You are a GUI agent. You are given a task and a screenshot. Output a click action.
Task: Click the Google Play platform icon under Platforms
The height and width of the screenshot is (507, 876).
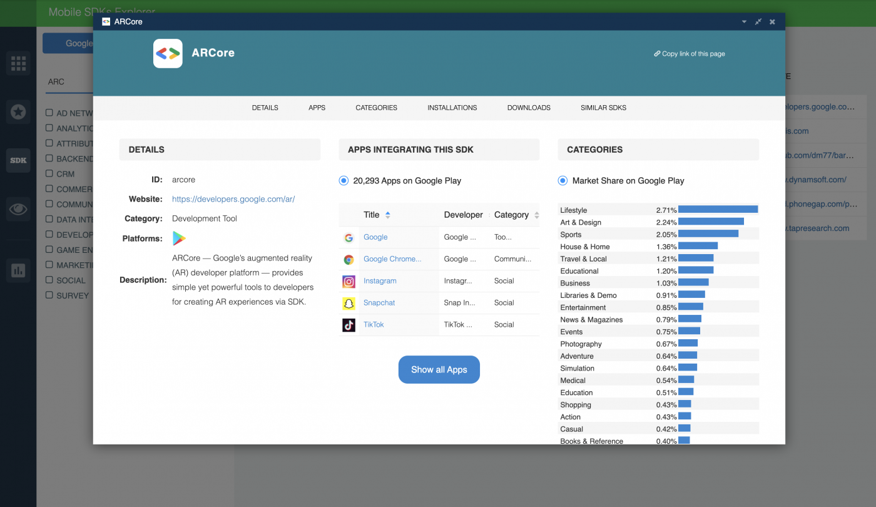pos(178,238)
